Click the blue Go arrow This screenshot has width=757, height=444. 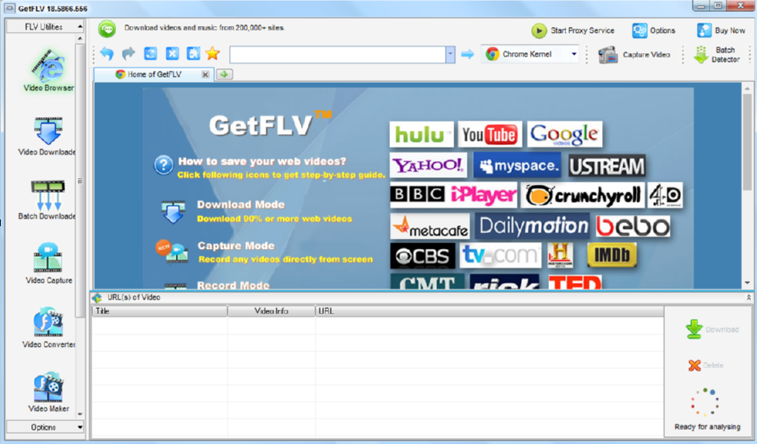pos(468,54)
